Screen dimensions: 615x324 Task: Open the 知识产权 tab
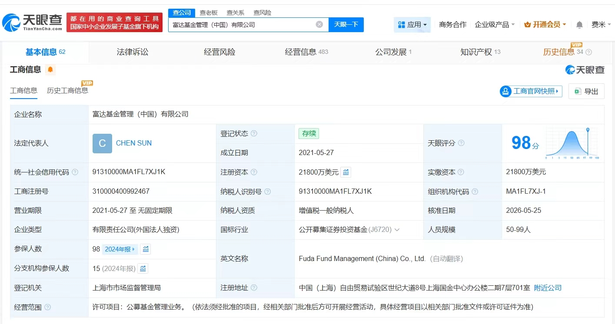click(480, 52)
